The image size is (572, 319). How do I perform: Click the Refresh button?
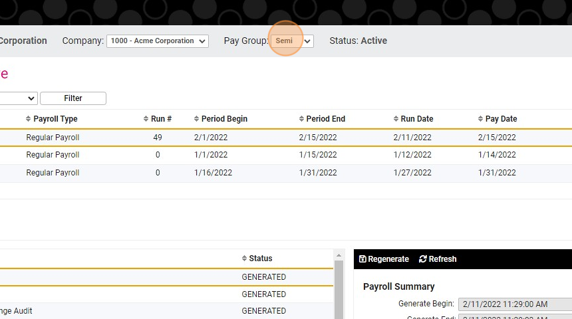click(438, 259)
